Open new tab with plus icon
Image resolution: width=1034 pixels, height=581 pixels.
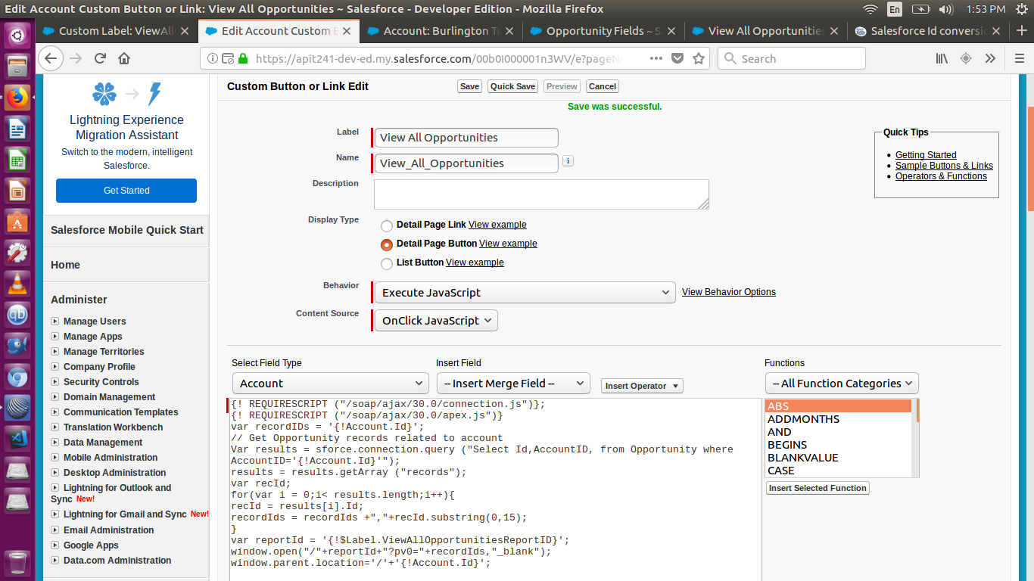[x=1021, y=31]
